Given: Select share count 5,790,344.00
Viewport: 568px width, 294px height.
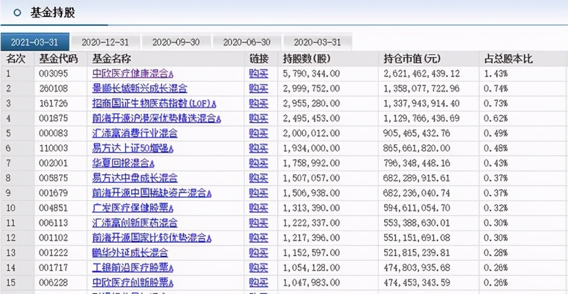Looking at the screenshot, I should [311, 73].
